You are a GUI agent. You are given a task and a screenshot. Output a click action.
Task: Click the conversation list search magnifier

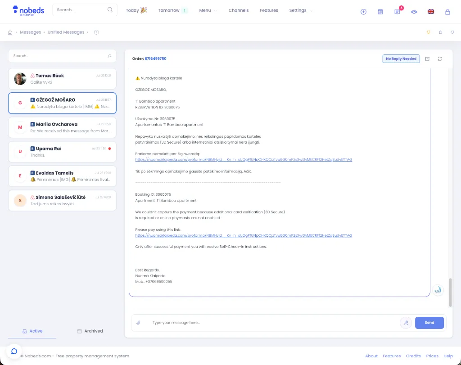[x=109, y=56]
